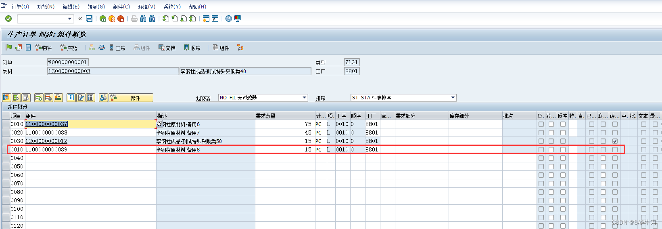Click the Find Next binoculars-plus icon
This screenshot has height=229, width=662.
click(x=152, y=19)
